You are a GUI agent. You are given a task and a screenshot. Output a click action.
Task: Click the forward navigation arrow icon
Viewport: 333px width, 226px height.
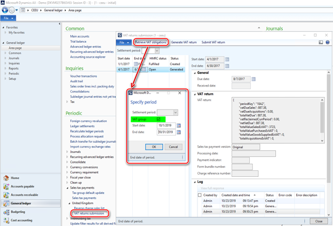12,10
